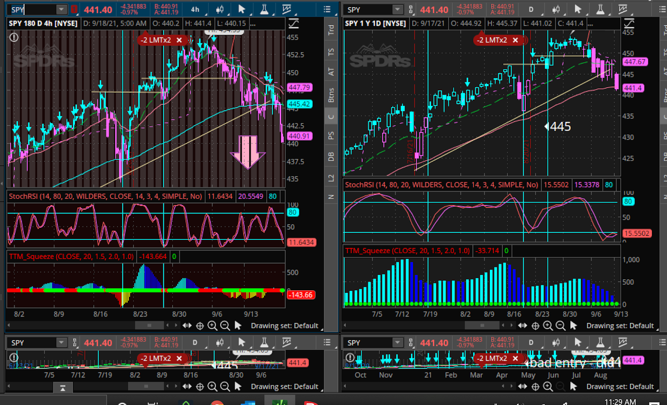Viewport: 667px width, 405px height.
Task: Click the StochRSI label on the 1Y daily chart
Action: pyautogui.click(x=441, y=185)
